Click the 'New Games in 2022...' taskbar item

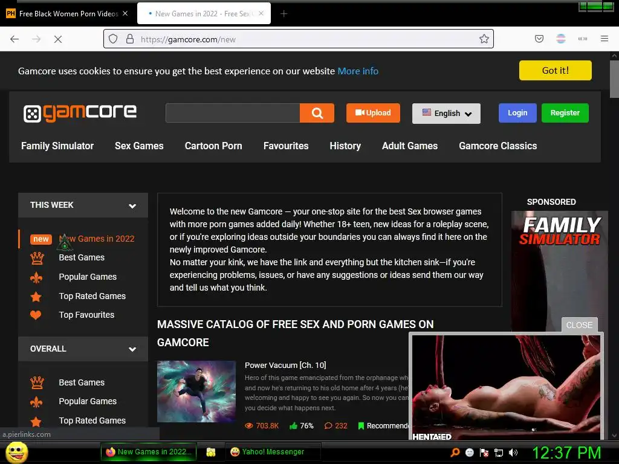(x=149, y=452)
